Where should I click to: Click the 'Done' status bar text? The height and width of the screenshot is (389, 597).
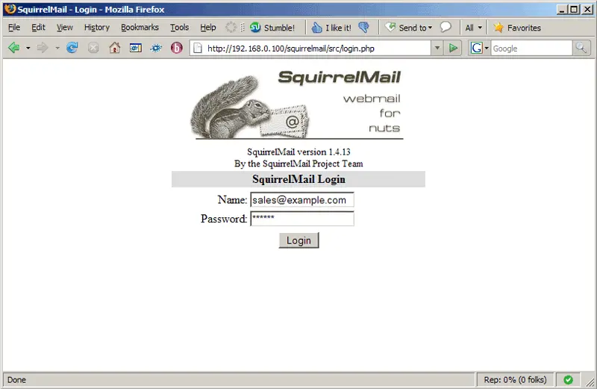point(16,380)
